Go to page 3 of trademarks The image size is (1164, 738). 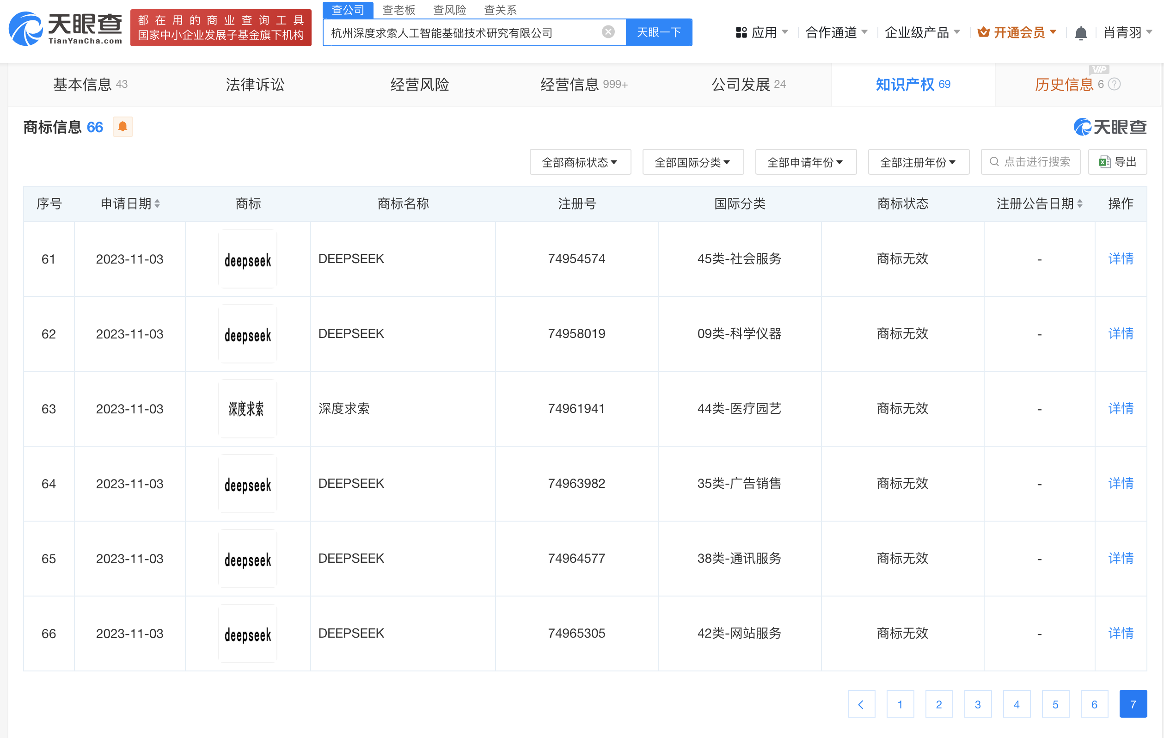[977, 704]
